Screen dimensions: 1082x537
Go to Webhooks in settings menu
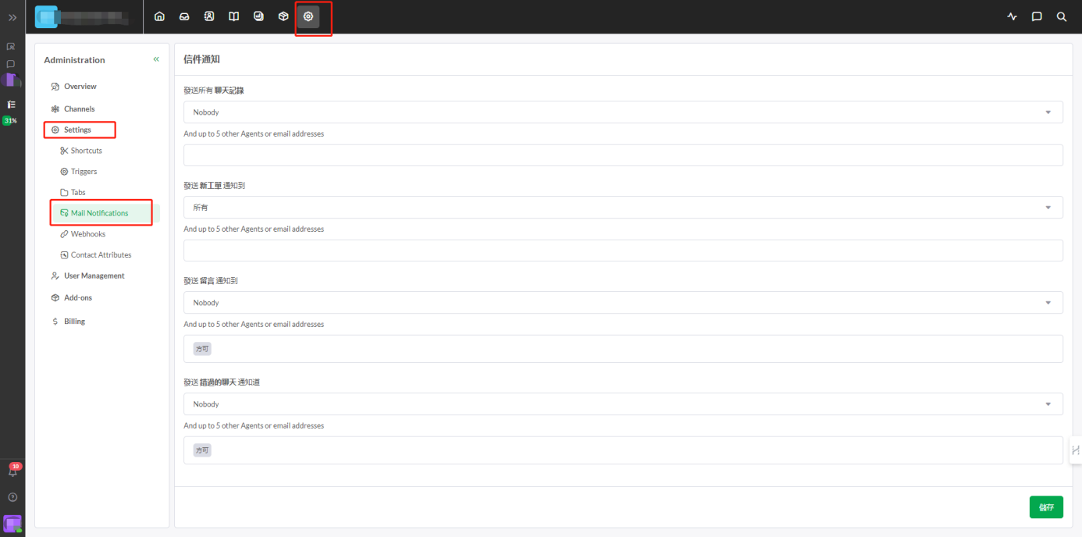87,234
